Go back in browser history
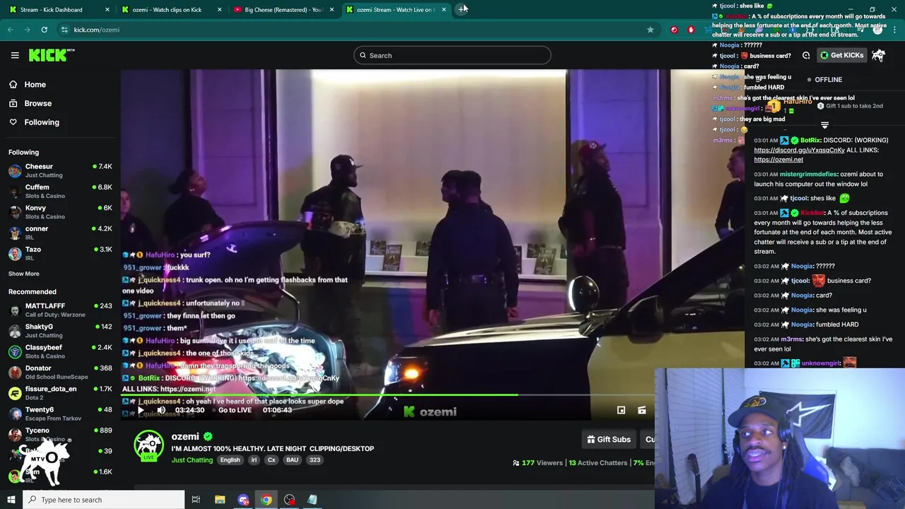The image size is (905, 509). pos(10,30)
